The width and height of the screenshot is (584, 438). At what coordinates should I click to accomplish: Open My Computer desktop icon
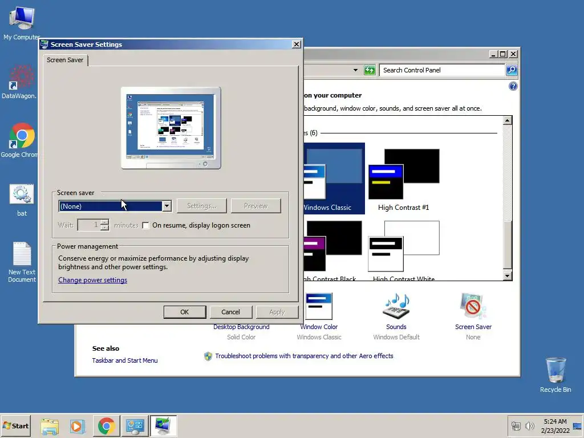22,23
